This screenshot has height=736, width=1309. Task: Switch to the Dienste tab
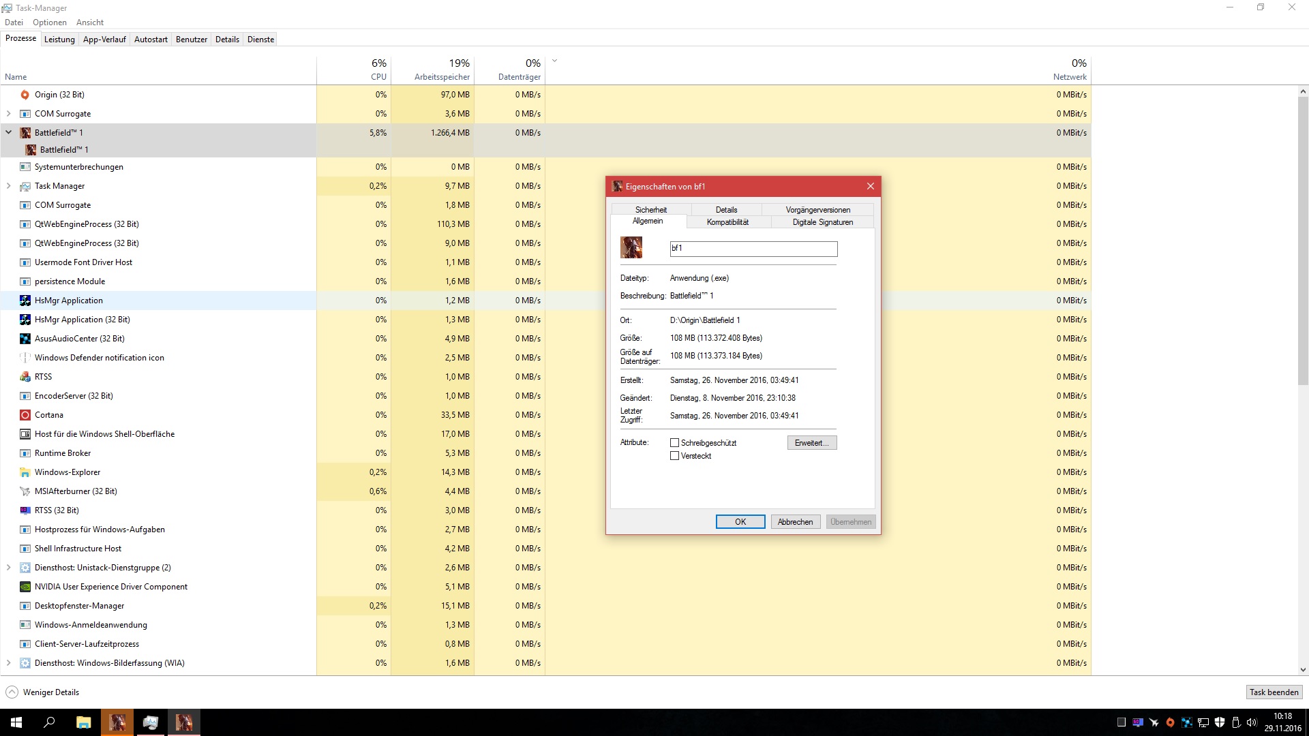[x=260, y=40]
